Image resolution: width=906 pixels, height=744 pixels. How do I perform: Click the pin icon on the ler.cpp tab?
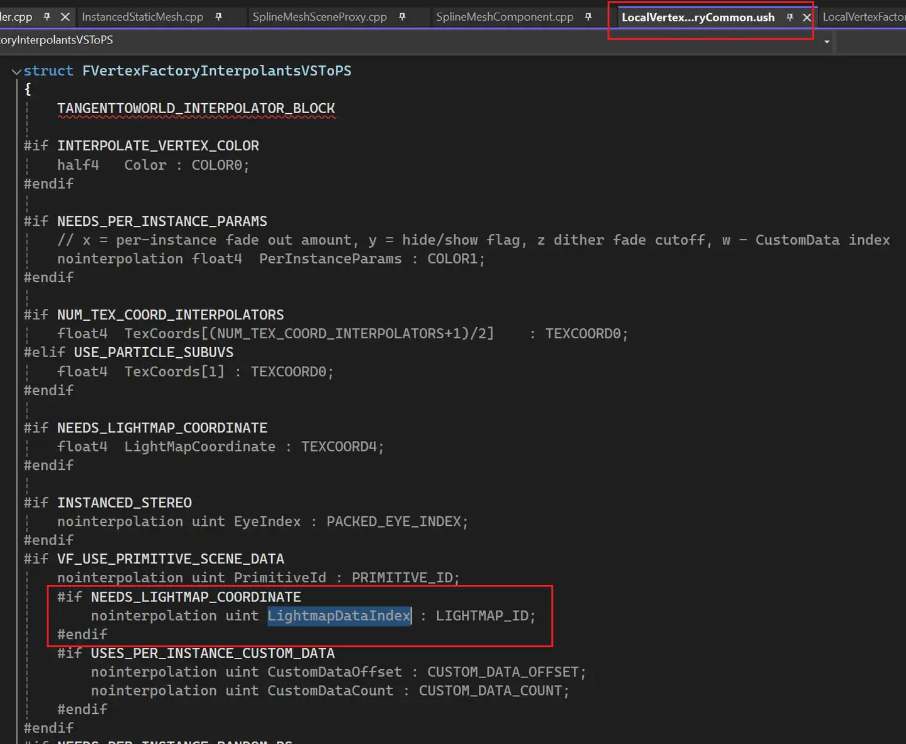pyautogui.click(x=47, y=17)
